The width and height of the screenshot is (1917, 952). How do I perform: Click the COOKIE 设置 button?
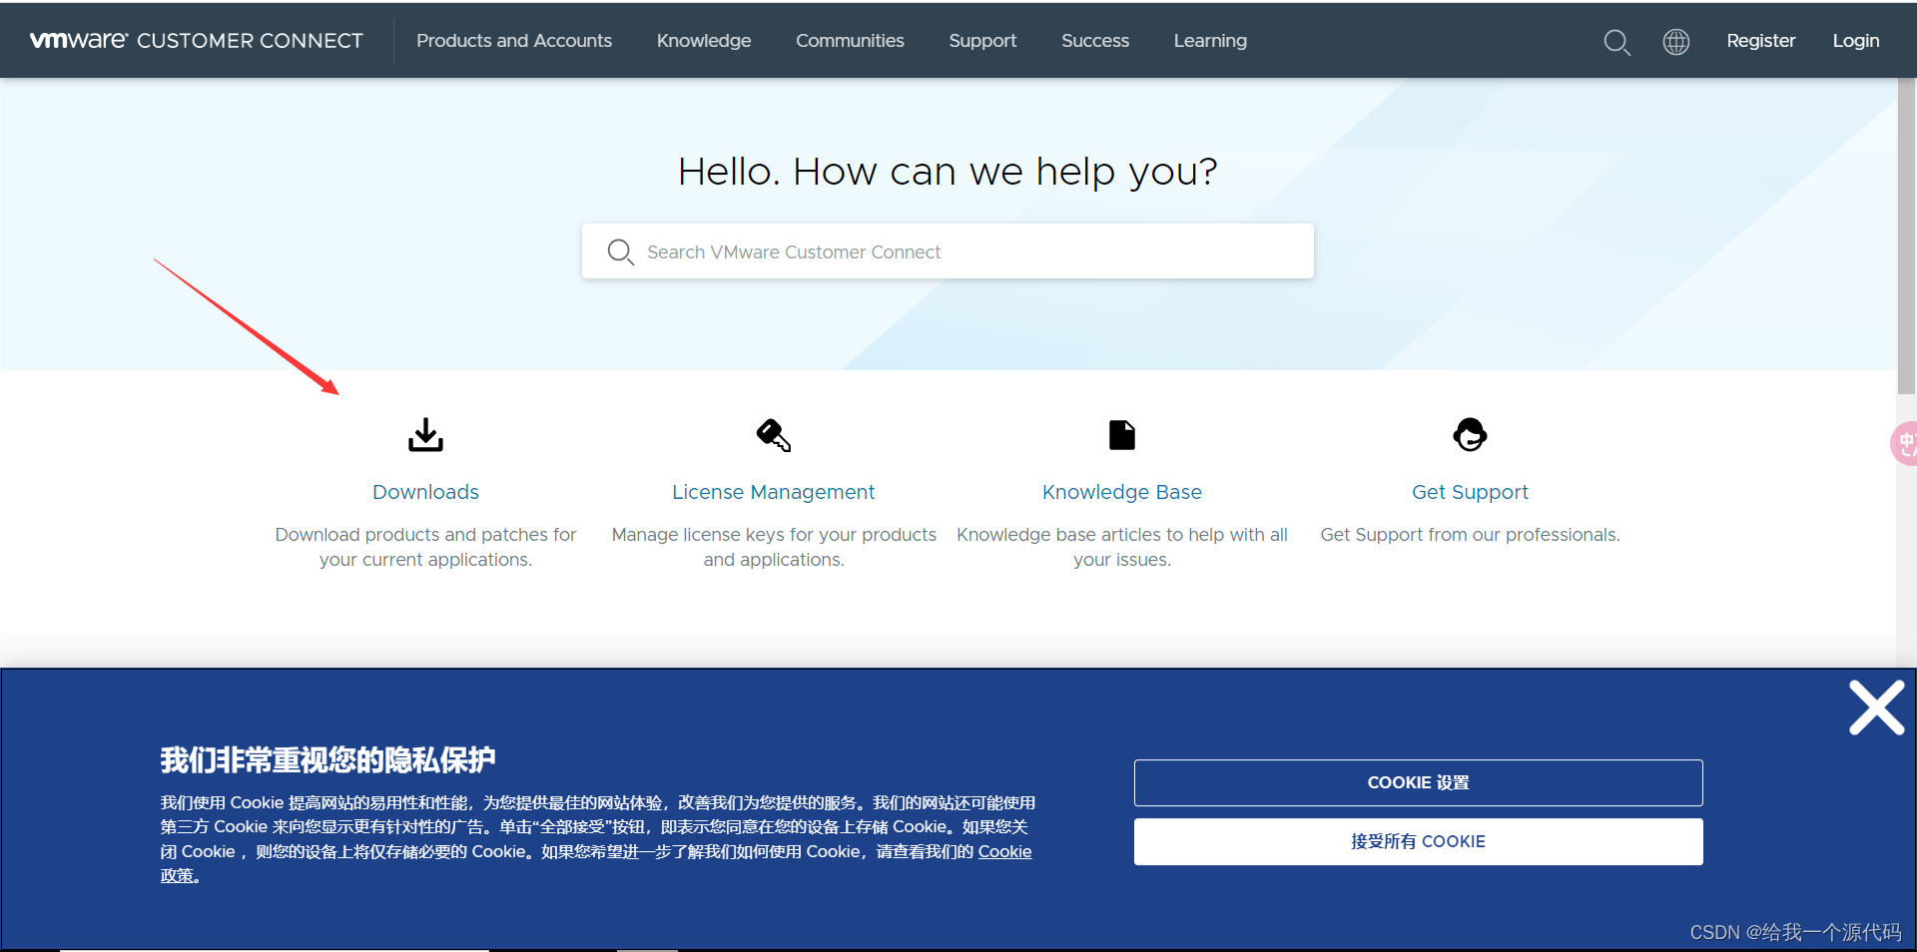click(x=1418, y=782)
